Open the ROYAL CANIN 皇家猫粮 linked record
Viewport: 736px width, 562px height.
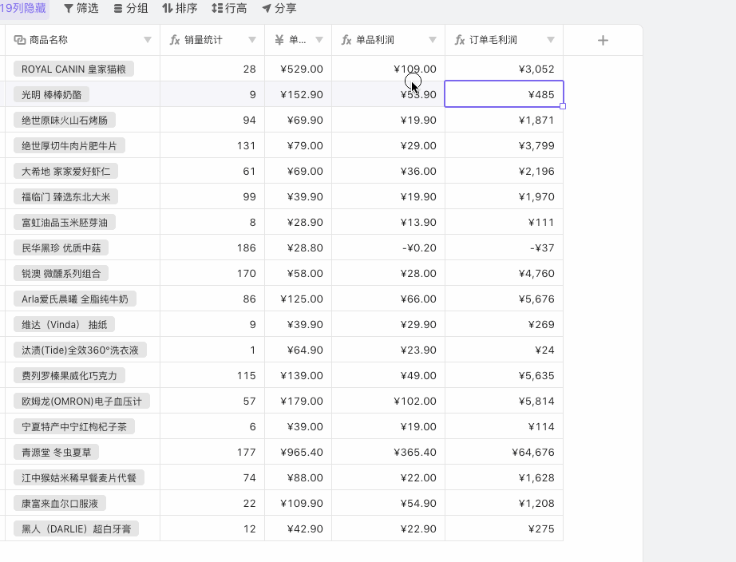point(73,69)
